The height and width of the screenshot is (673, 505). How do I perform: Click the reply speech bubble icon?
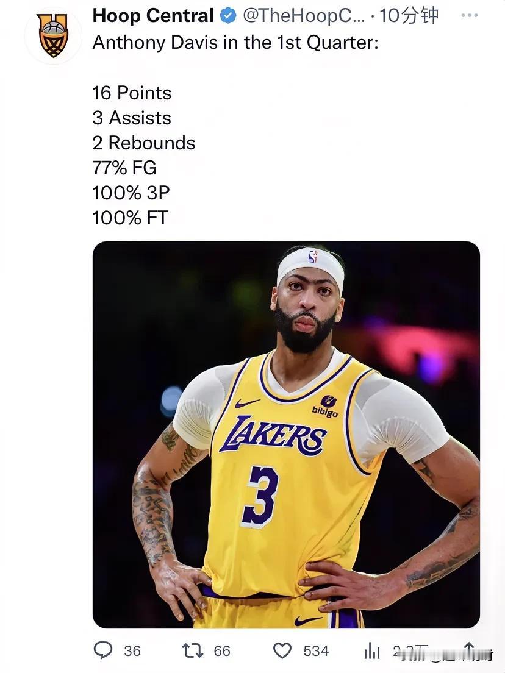[x=103, y=650]
